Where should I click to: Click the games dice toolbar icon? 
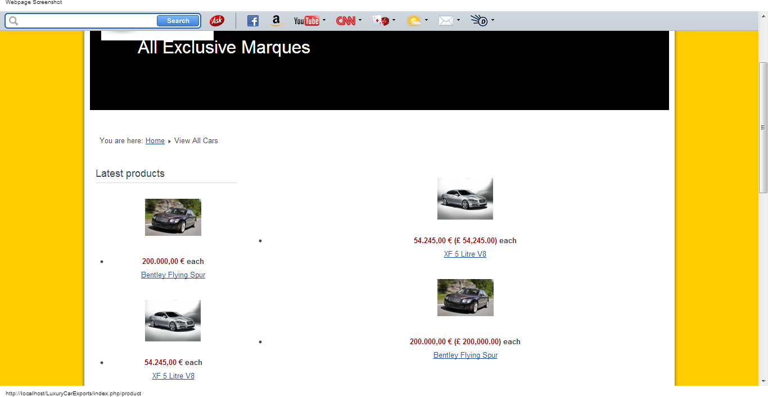tap(381, 21)
